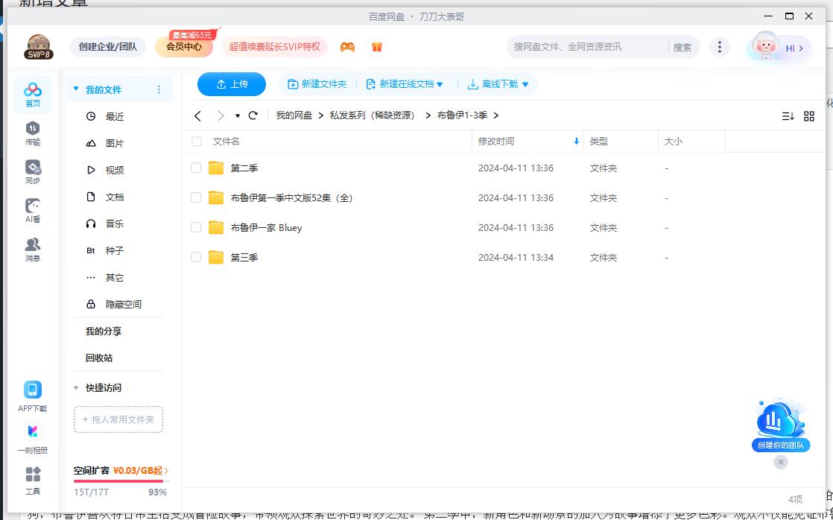This screenshot has height=520, width=833.
Task: Select the 同步 (Sync) sidebar icon
Action: pyautogui.click(x=32, y=170)
